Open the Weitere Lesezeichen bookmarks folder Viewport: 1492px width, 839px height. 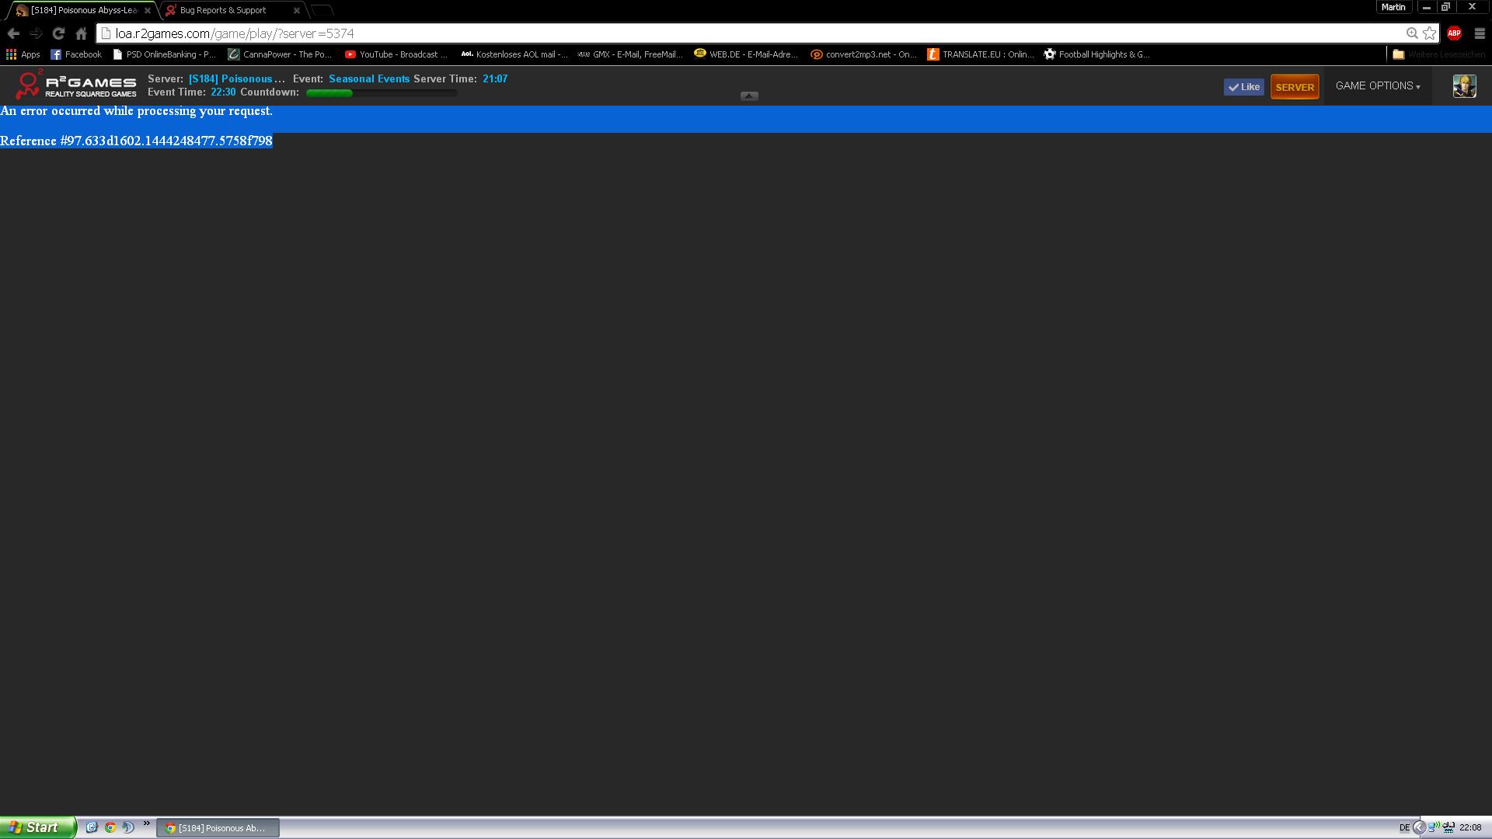[1438, 54]
